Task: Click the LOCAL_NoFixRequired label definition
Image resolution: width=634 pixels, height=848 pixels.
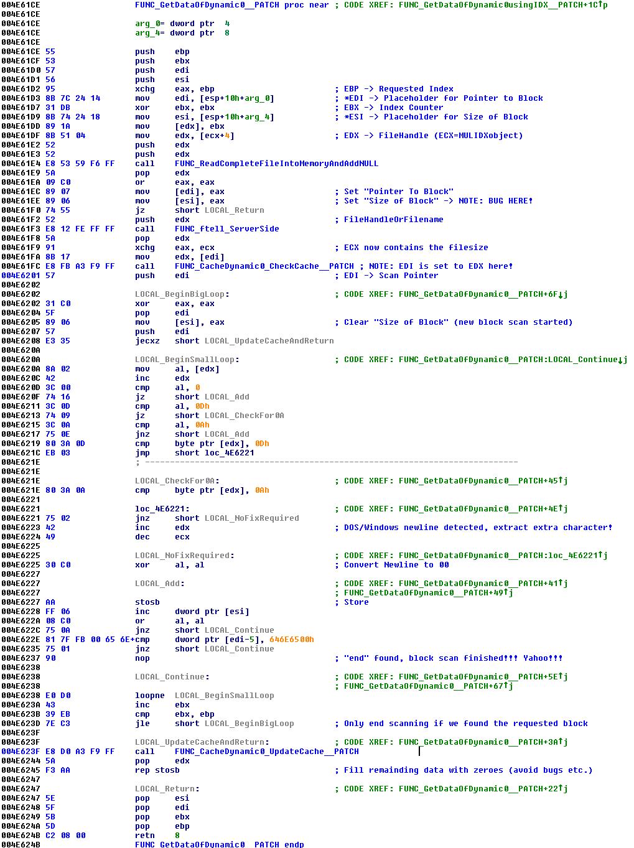Action: point(184,556)
